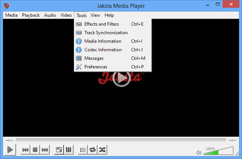This screenshot has width=242, height=159.
Task: Click the elapsed time label on the left
Action: click(9, 140)
